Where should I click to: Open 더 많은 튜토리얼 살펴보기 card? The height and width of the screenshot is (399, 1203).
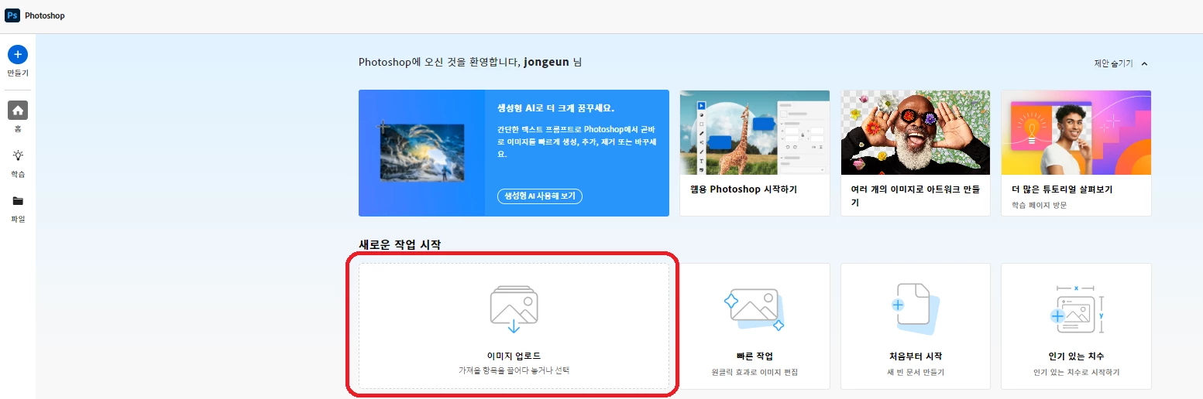pos(1076,153)
